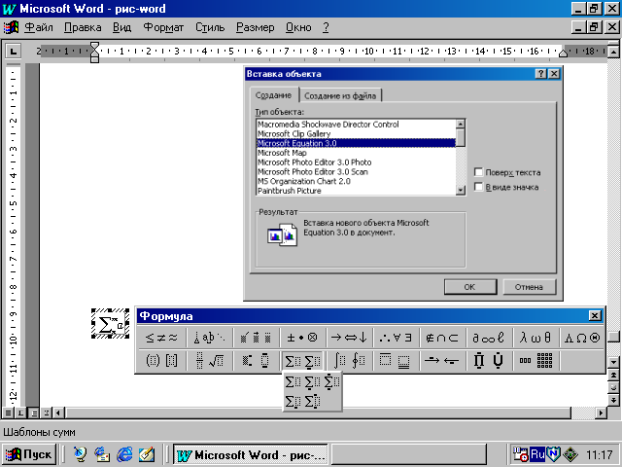622x467 pixels.
Task: Select 'Microsoft Clip Gallery' object type
Action: coord(356,134)
